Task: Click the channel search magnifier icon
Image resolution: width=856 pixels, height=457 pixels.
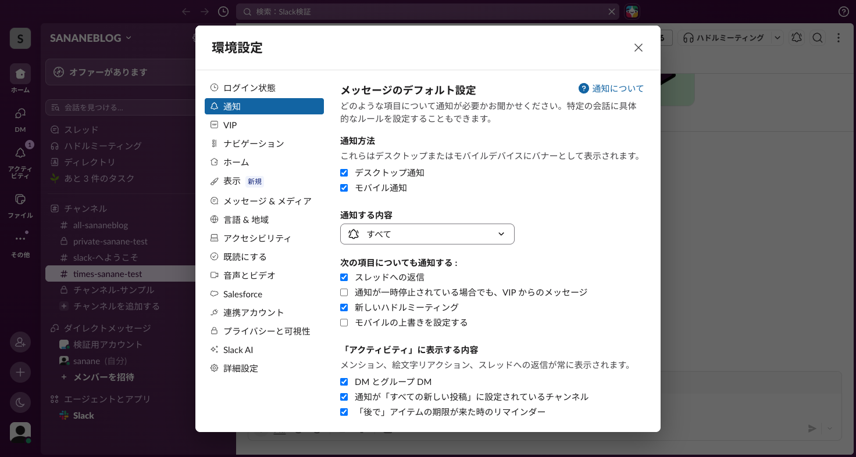Action: click(818, 38)
